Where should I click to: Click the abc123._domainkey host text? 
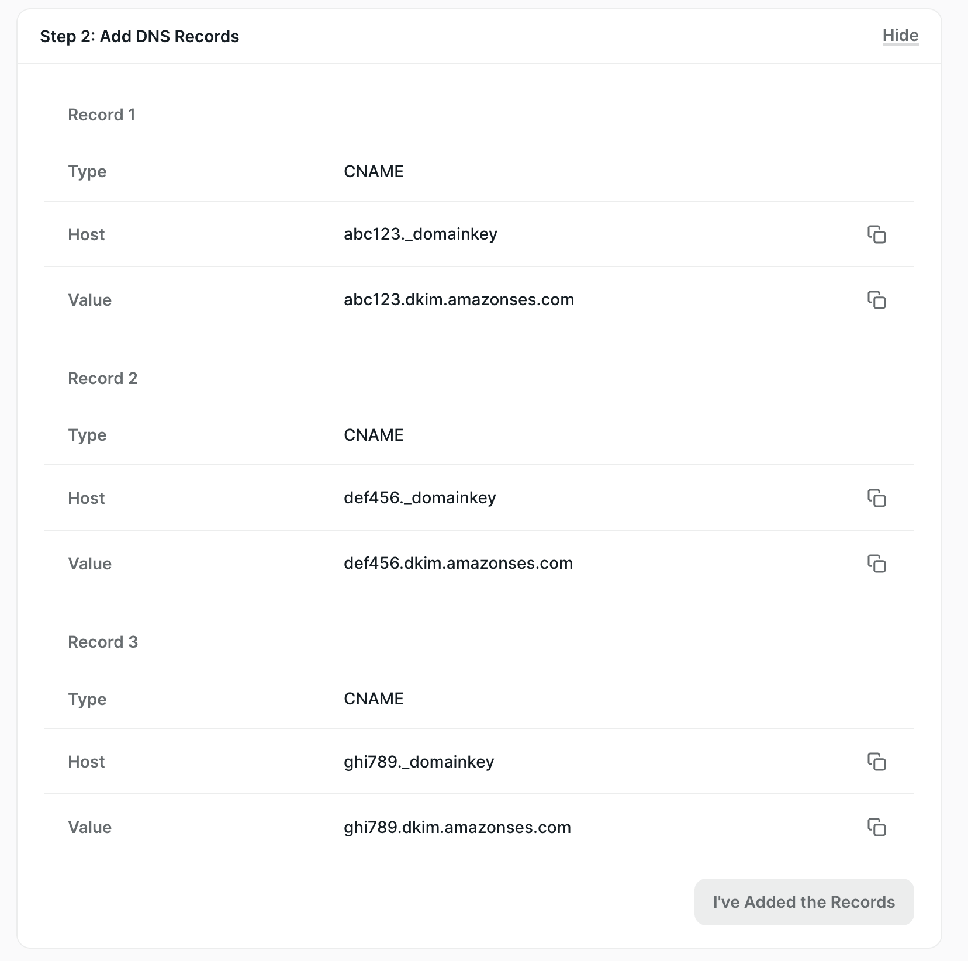coord(420,234)
